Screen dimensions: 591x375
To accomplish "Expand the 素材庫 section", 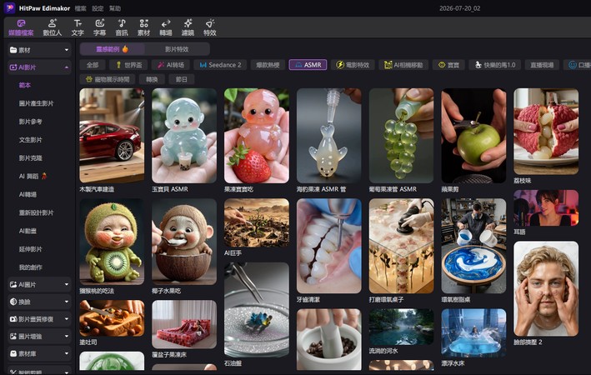I will click(x=39, y=353).
